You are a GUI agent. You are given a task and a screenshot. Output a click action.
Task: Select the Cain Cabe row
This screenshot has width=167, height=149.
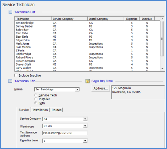pos(87,33)
